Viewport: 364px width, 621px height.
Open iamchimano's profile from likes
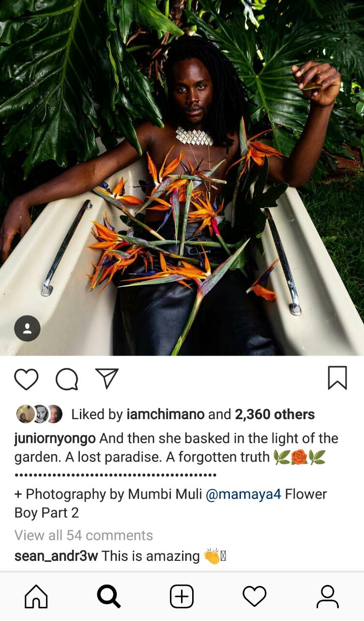[x=166, y=414]
